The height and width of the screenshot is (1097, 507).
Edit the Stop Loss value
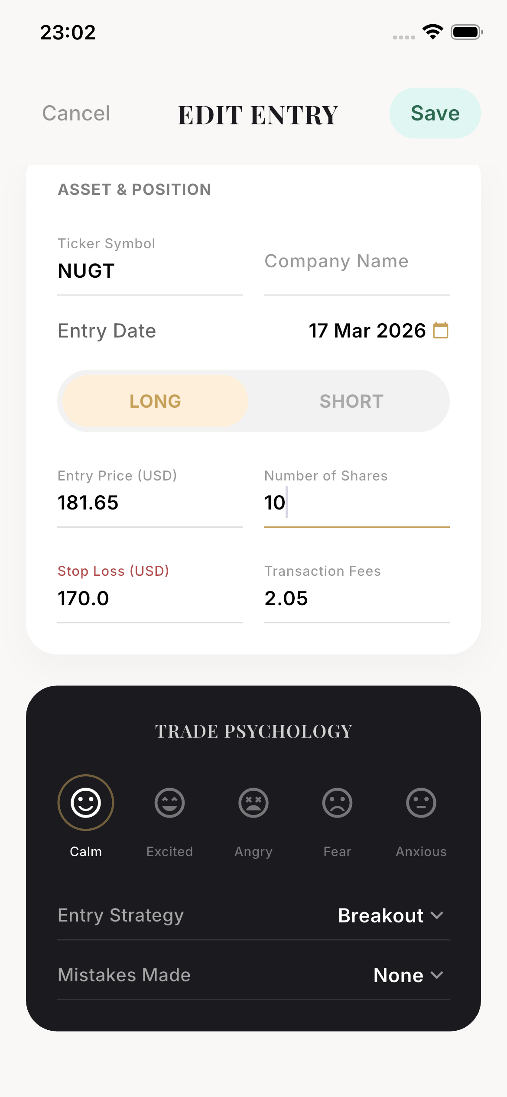tap(149, 598)
